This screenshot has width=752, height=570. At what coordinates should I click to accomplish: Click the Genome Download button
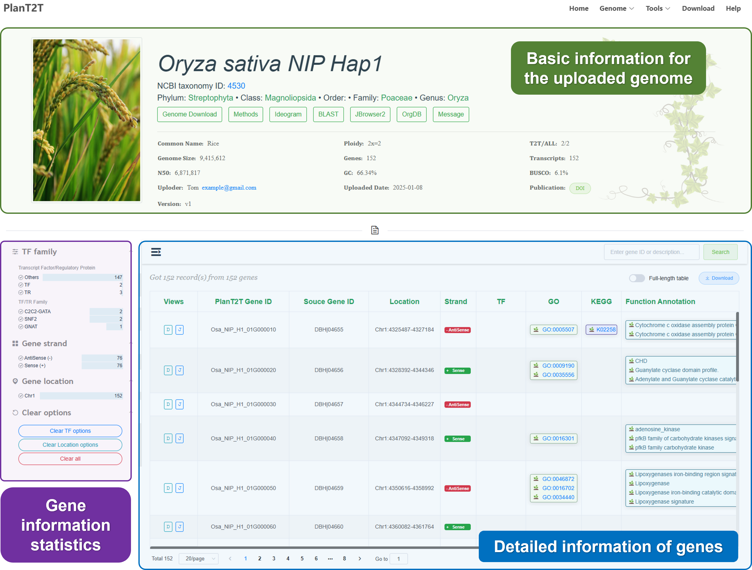(x=189, y=114)
